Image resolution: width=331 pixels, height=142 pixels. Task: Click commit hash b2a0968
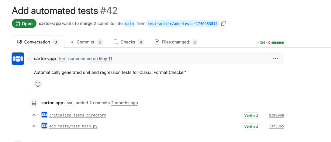coord(276,115)
